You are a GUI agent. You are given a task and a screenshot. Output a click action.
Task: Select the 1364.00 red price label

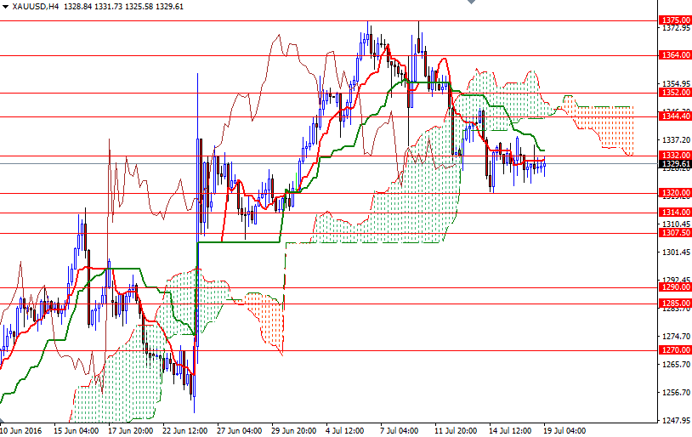point(675,55)
